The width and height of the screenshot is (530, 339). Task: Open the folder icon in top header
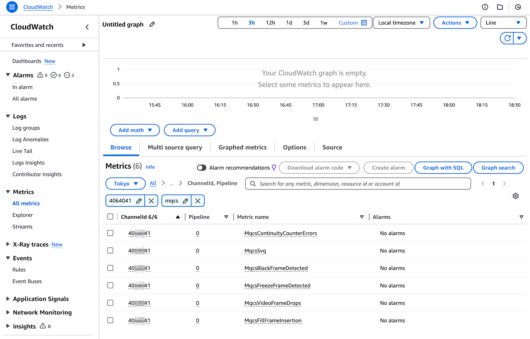pyautogui.click(x=500, y=7)
